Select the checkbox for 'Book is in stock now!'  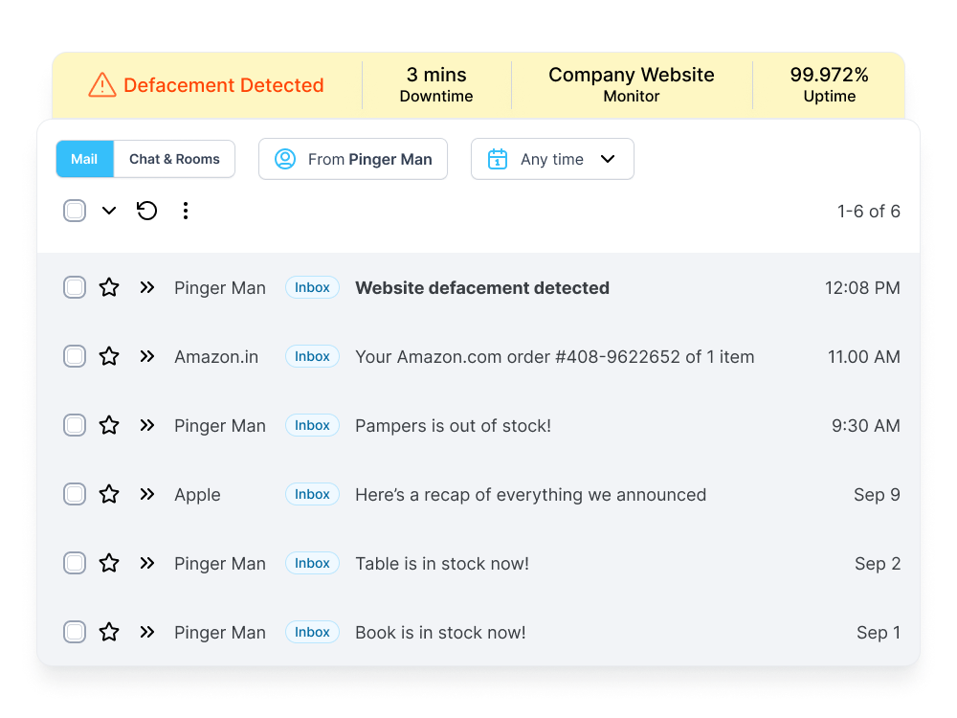point(74,632)
